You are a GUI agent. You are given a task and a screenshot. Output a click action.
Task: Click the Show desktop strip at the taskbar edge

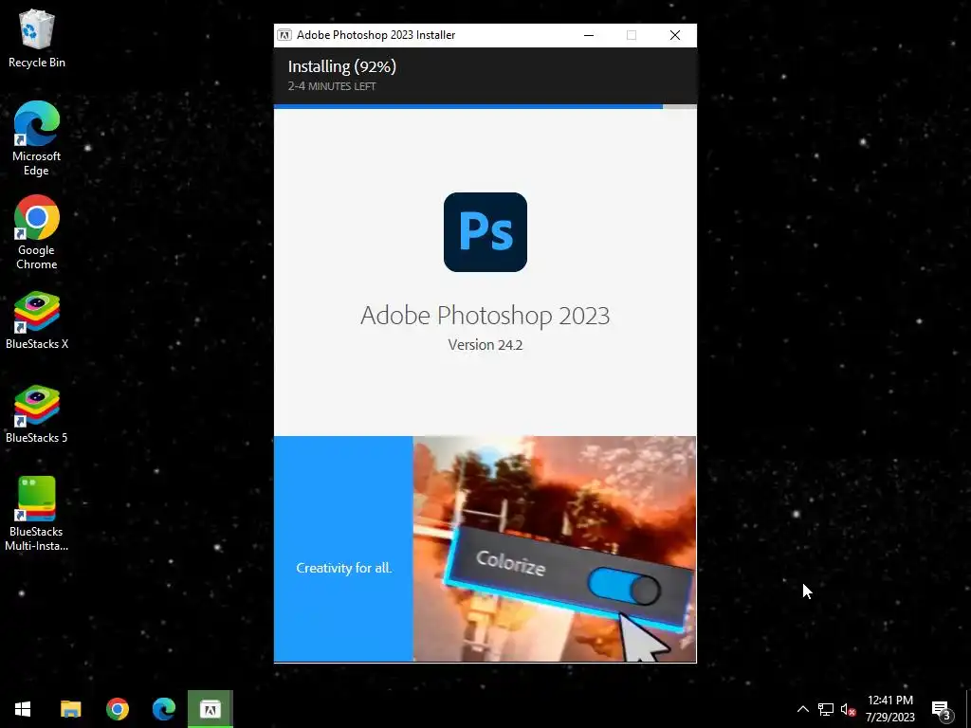coord(968,709)
